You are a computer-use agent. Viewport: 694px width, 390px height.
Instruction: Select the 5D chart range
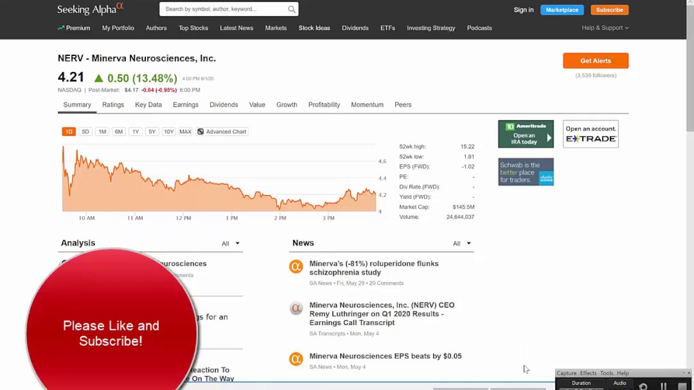pyautogui.click(x=85, y=132)
